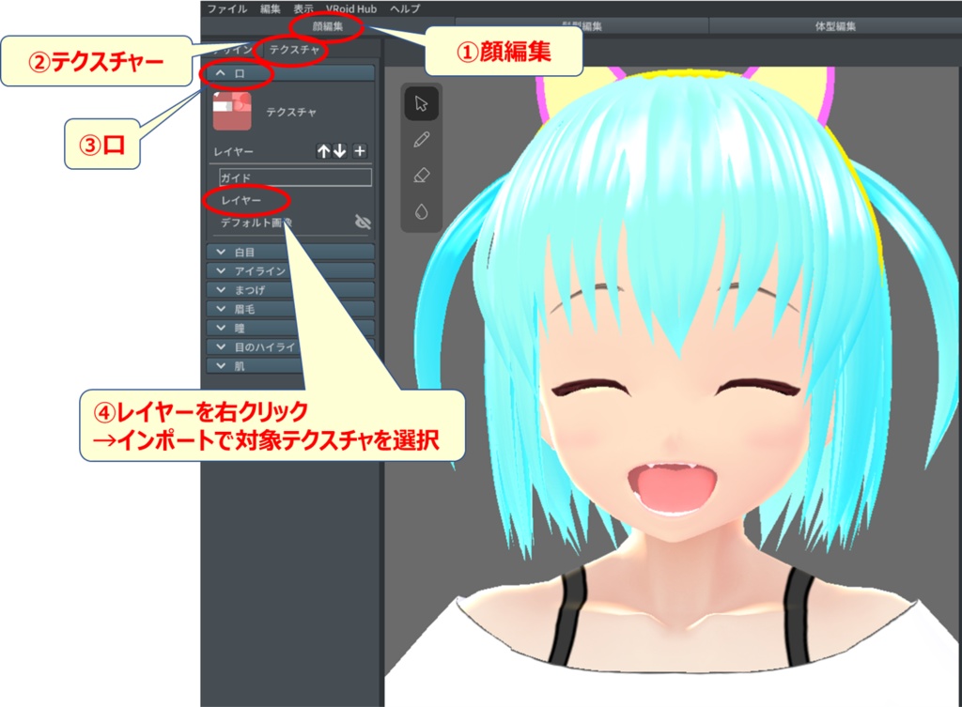Move the layer up with the up arrow
This screenshot has width=962, height=707.
pos(323,149)
